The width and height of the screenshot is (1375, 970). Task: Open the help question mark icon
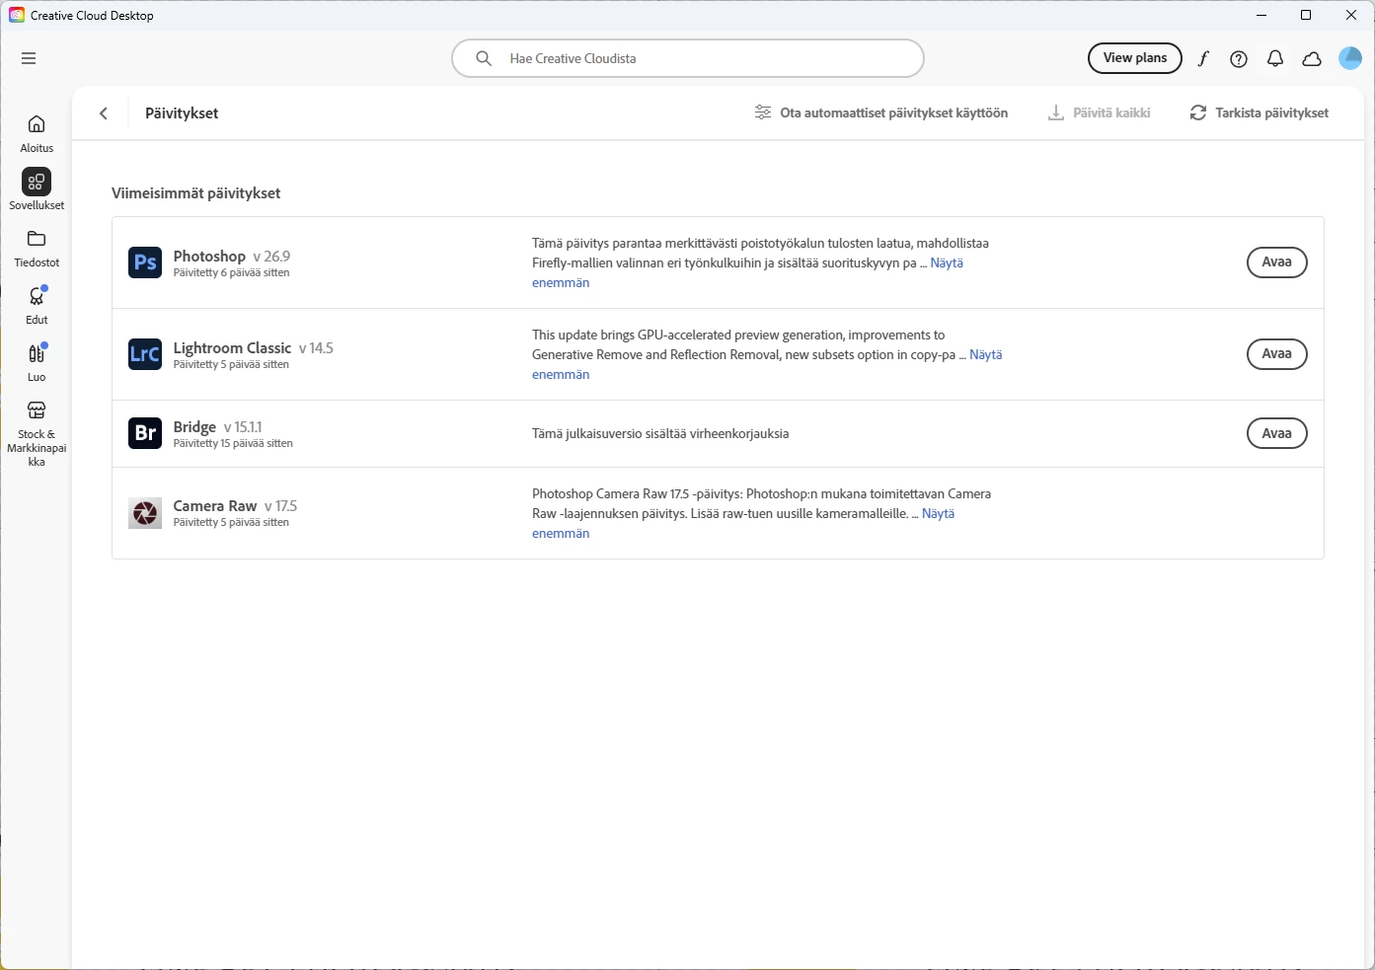1239,59
